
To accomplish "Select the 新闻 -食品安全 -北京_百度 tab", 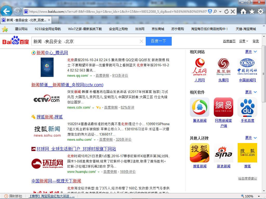I will point(26,20).
